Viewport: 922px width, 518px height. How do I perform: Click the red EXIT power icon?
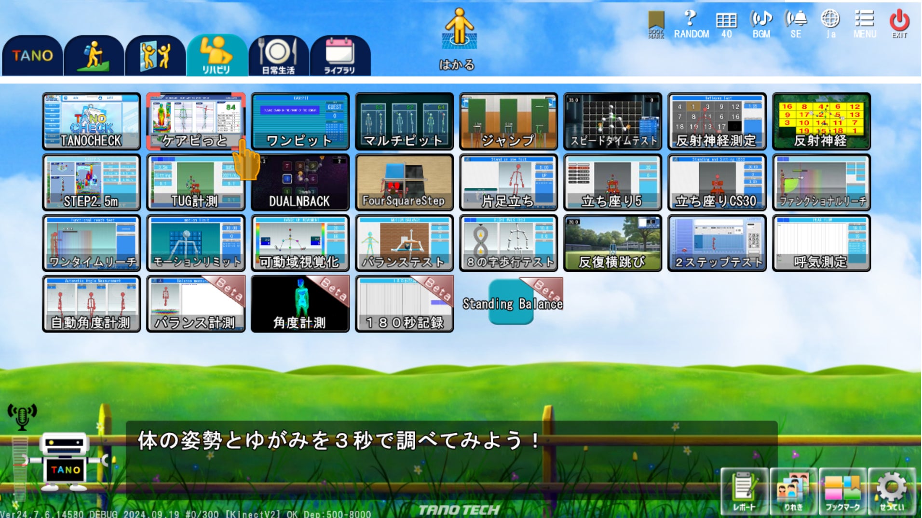(899, 24)
